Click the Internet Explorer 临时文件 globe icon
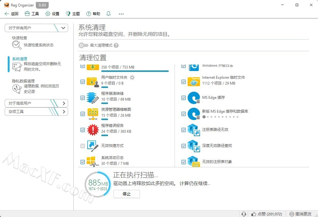Viewport: 318px width, 217px height. [194, 82]
